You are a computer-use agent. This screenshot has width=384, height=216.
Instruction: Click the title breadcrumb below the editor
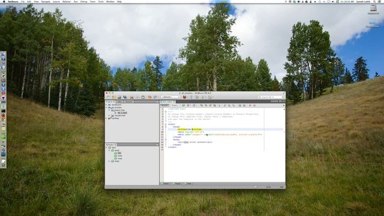point(188,184)
